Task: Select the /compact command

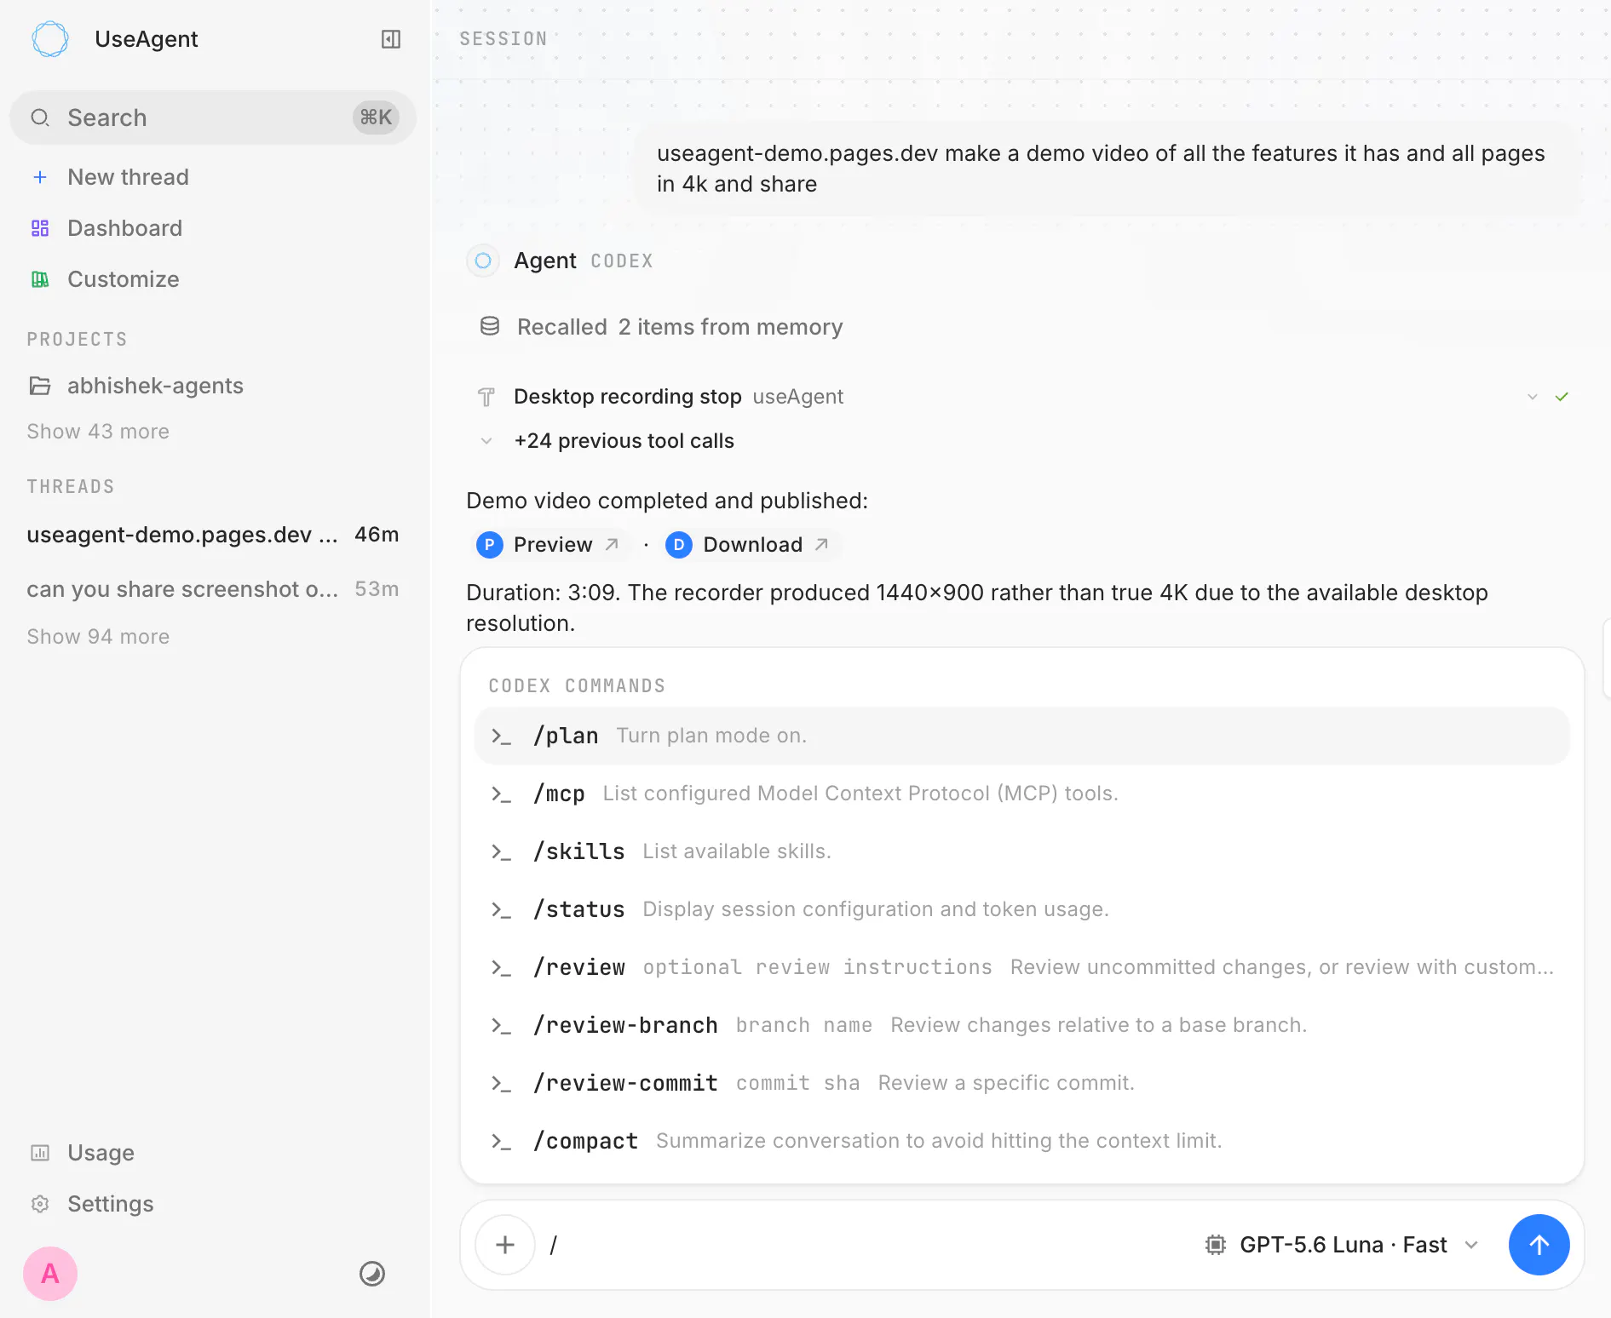Action: [x=1022, y=1141]
